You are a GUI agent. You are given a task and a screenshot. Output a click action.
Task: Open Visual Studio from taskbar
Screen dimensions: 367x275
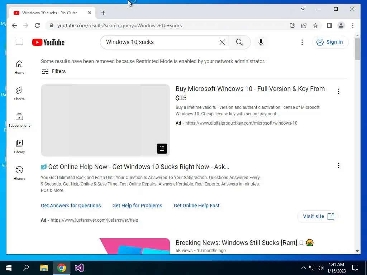tap(79, 268)
